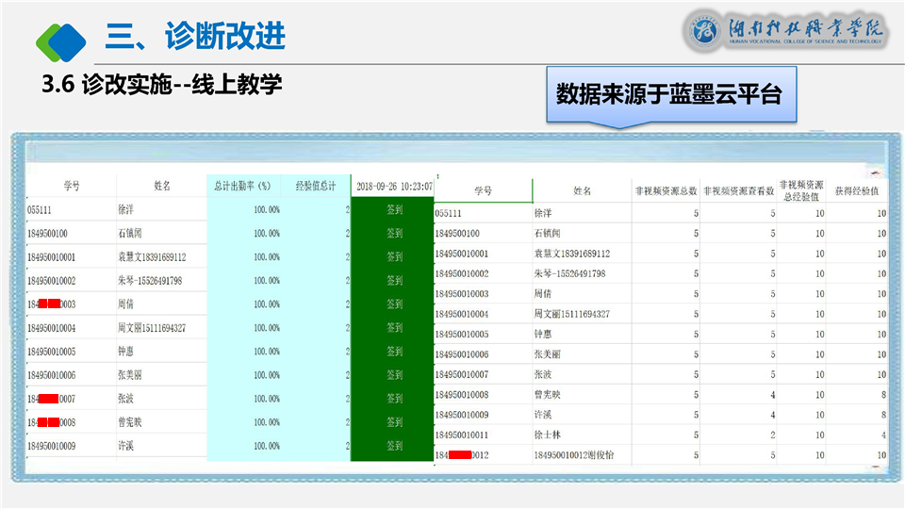Click the green 签到 cell in the top row
This screenshot has width=905, height=509.
(394, 209)
